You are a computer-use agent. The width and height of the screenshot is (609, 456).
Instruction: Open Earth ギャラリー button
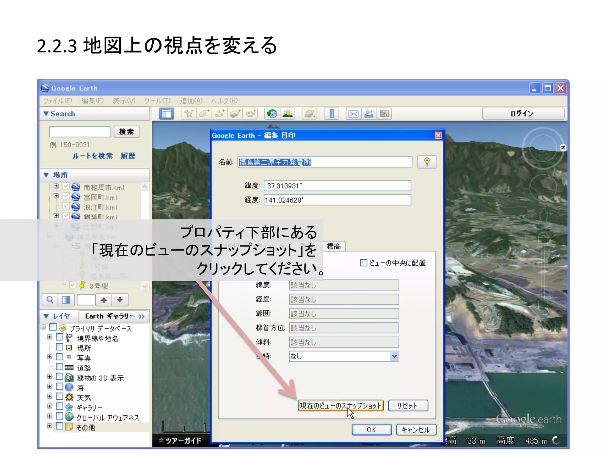pyautogui.click(x=113, y=316)
